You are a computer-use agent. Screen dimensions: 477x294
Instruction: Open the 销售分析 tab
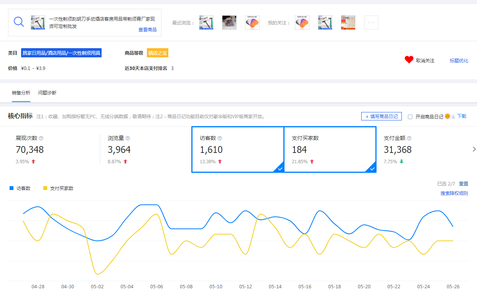click(21, 93)
